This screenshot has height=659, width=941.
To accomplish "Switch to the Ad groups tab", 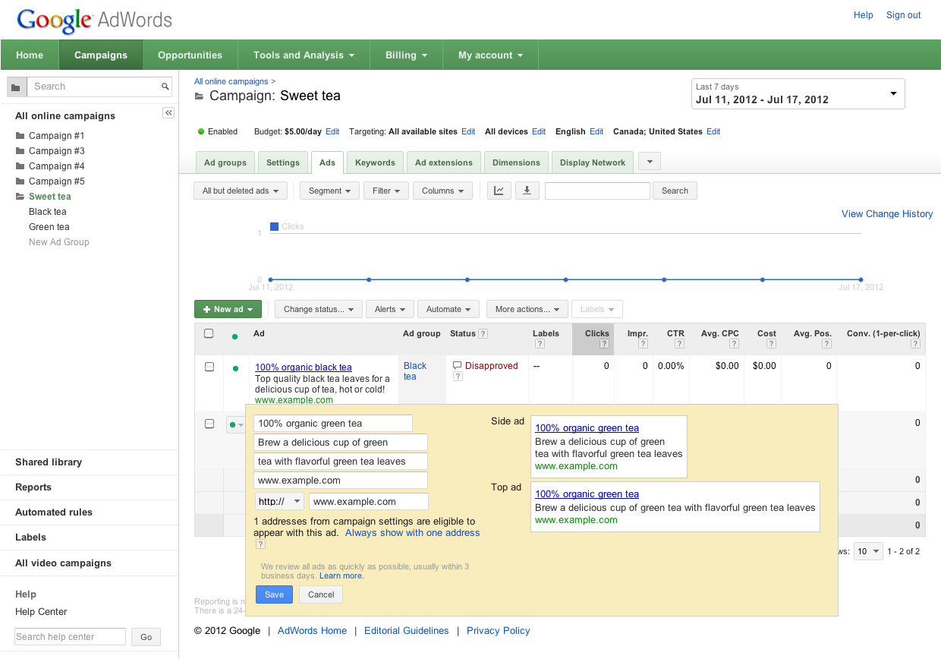I will coord(225,162).
